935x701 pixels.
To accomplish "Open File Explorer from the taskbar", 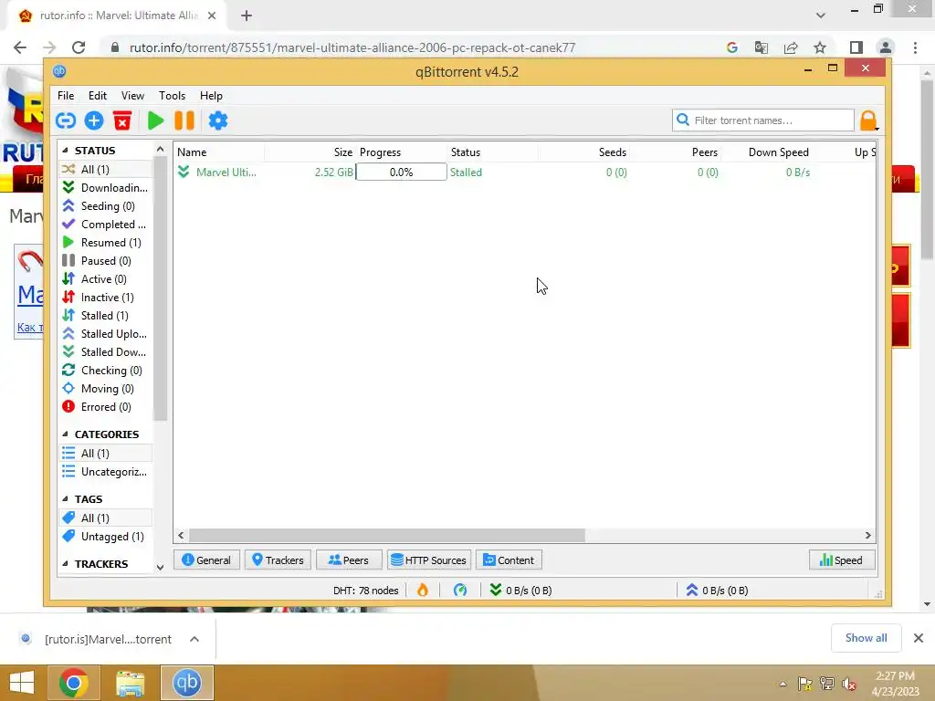I will [x=130, y=683].
